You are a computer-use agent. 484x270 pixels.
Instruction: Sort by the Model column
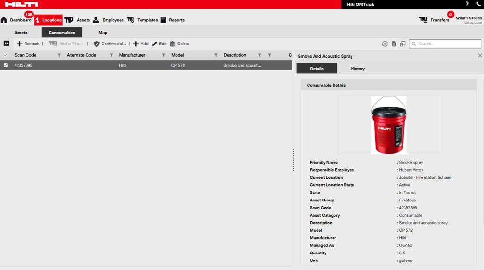coord(177,55)
